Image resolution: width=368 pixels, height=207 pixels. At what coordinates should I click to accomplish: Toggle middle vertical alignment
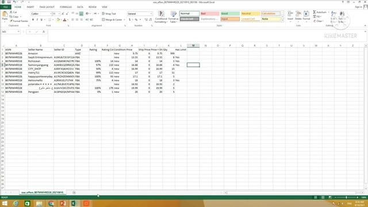pos(77,14)
